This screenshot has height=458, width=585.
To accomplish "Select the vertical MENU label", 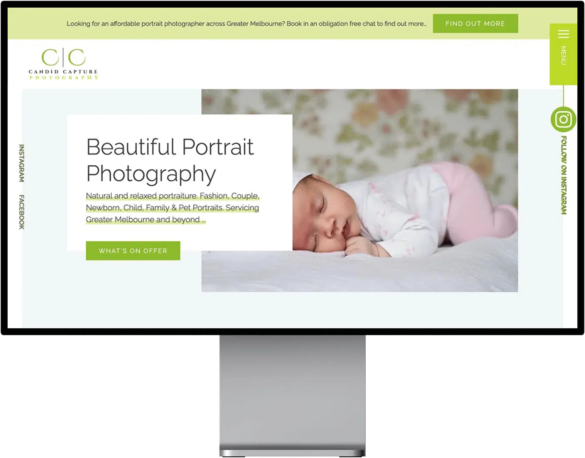I will (563, 56).
